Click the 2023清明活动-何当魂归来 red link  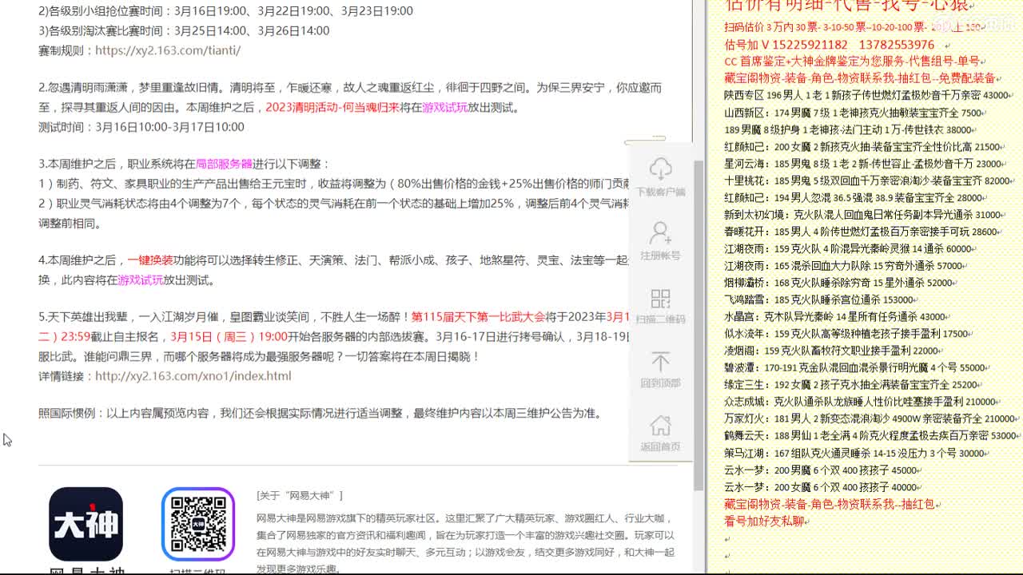(332, 107)
